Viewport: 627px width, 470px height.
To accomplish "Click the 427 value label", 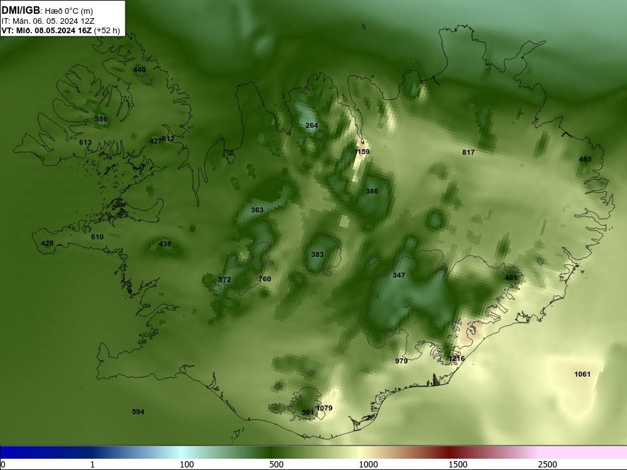I will click(155, 141).
